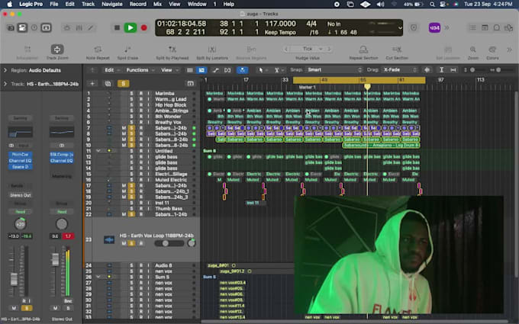
Task: Click the Channel EQ plugin slot on left strip
Action: tap(20, 161)
